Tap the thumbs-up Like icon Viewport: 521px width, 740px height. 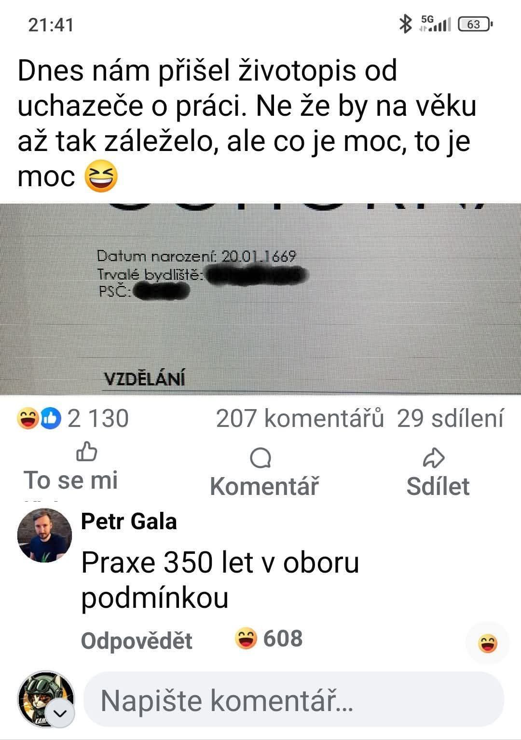[x=87, y=452]
